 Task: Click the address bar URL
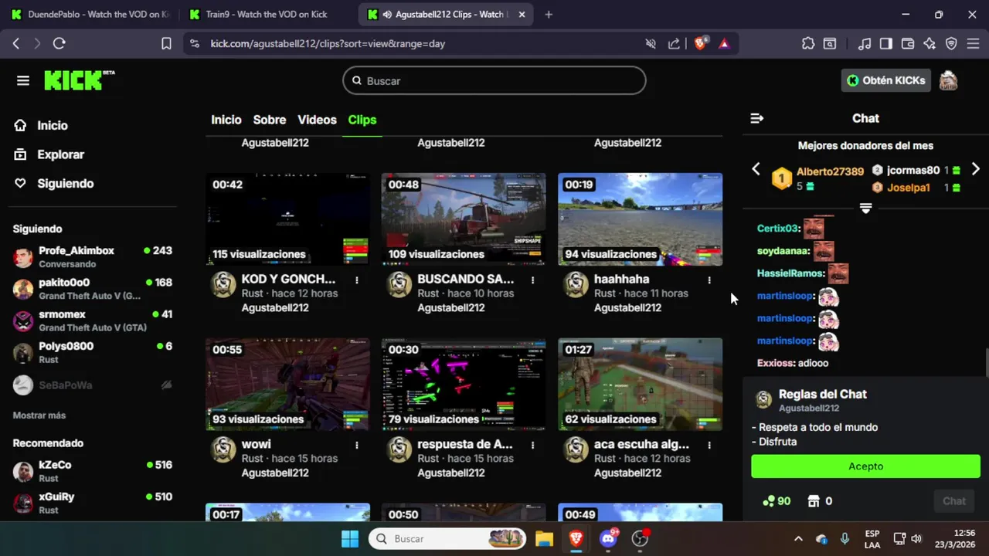coord(328,44)
